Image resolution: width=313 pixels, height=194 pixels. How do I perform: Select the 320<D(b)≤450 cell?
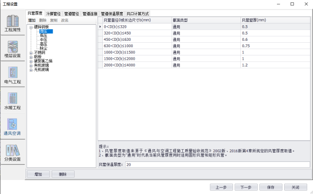coord(137,33)
